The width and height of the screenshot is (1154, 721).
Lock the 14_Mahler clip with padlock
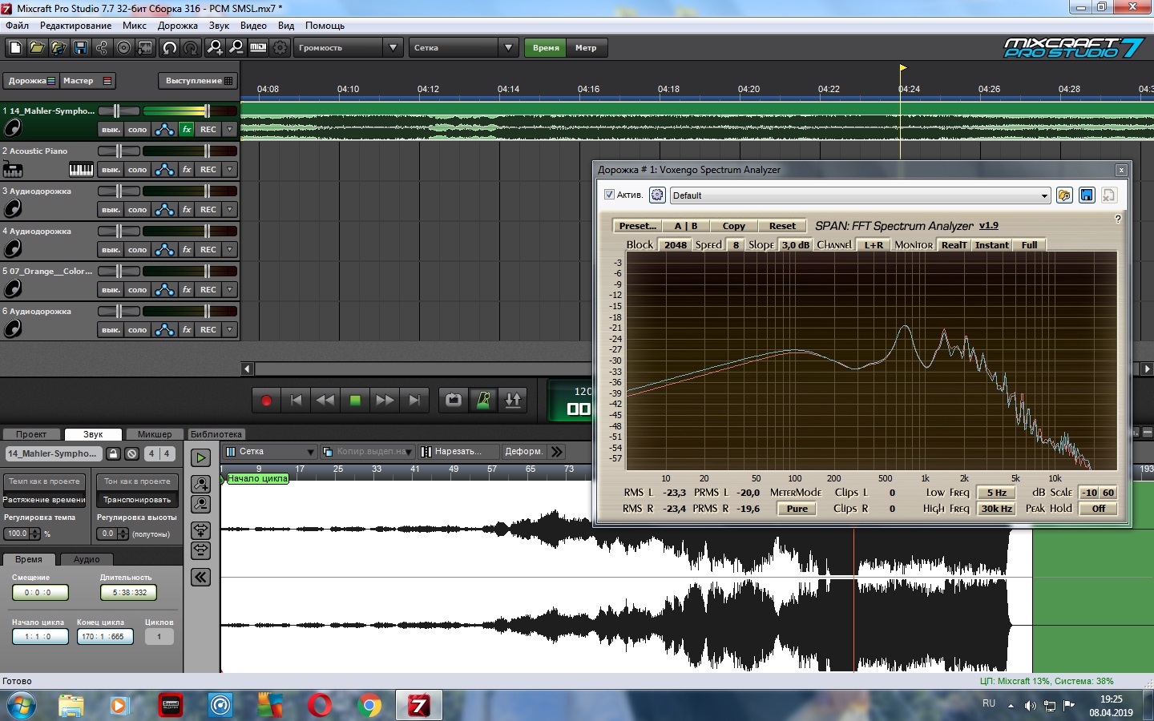point(113,453)
